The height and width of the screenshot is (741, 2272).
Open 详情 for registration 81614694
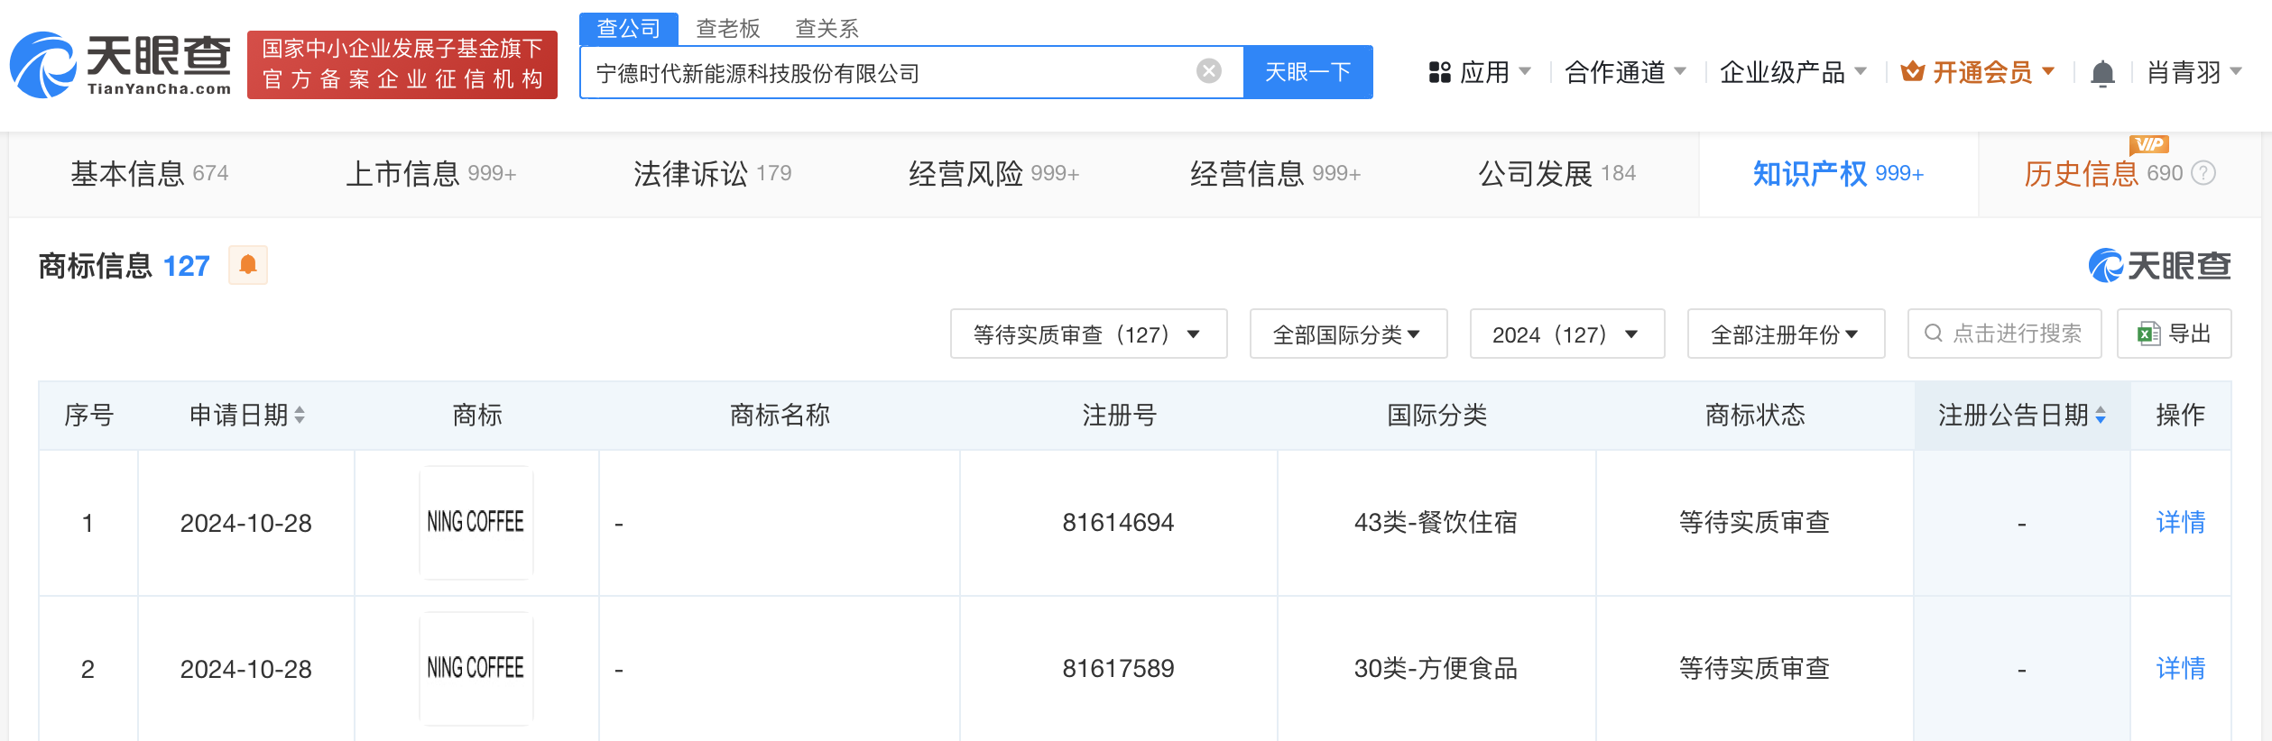tap(2181, 522)
